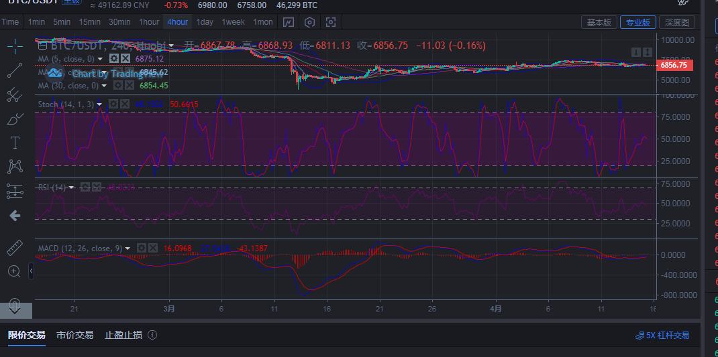The image size is (718, 357).
Task: Open settings for Stoch indicator
Action: 113,104
